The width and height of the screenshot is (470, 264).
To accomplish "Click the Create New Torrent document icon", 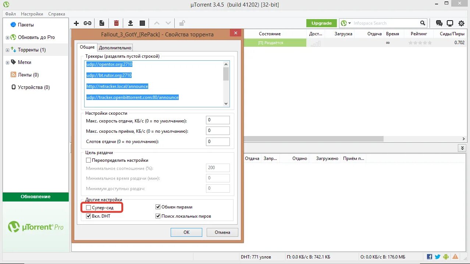I will click(102, 23).
